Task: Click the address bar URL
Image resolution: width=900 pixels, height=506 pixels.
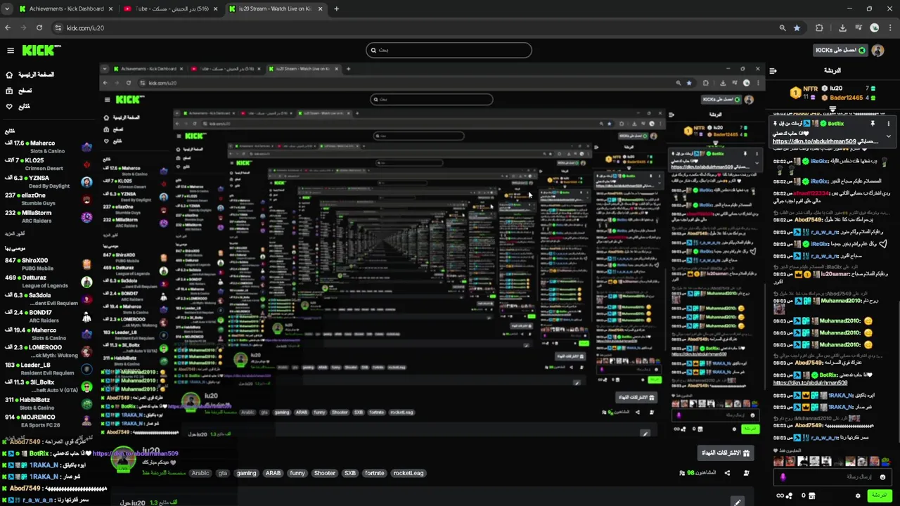Action: click(85, 28)
